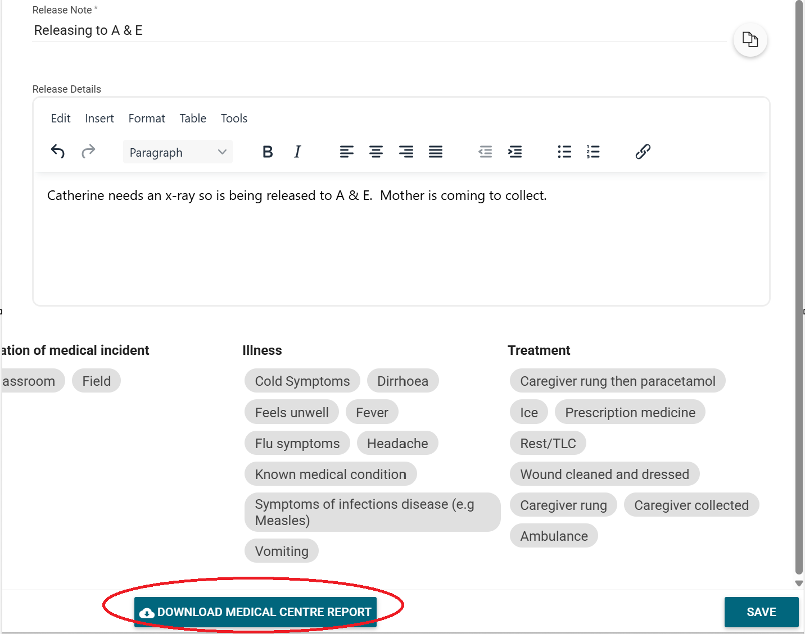Download Medical Centre Report
This screenshot has height=634, width=805.
(x=256, y=612)
